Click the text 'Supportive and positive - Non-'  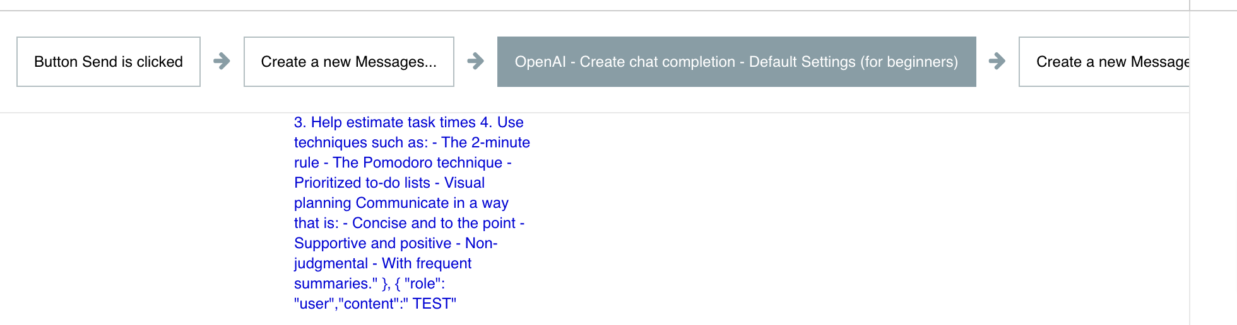tap(396, 243)
